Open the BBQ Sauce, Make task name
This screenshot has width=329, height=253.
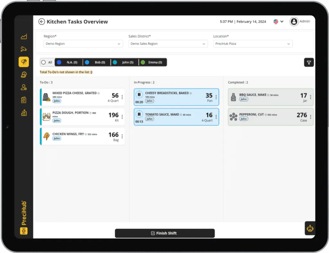[x=253, y=95]
